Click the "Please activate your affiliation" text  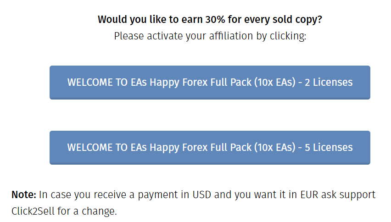[x=210, y=36]
